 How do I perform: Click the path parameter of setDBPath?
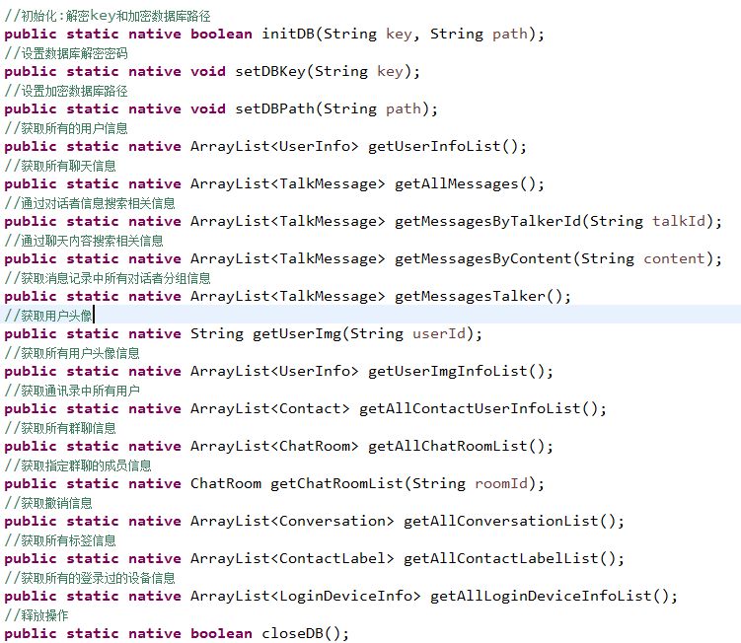[404, 109]
